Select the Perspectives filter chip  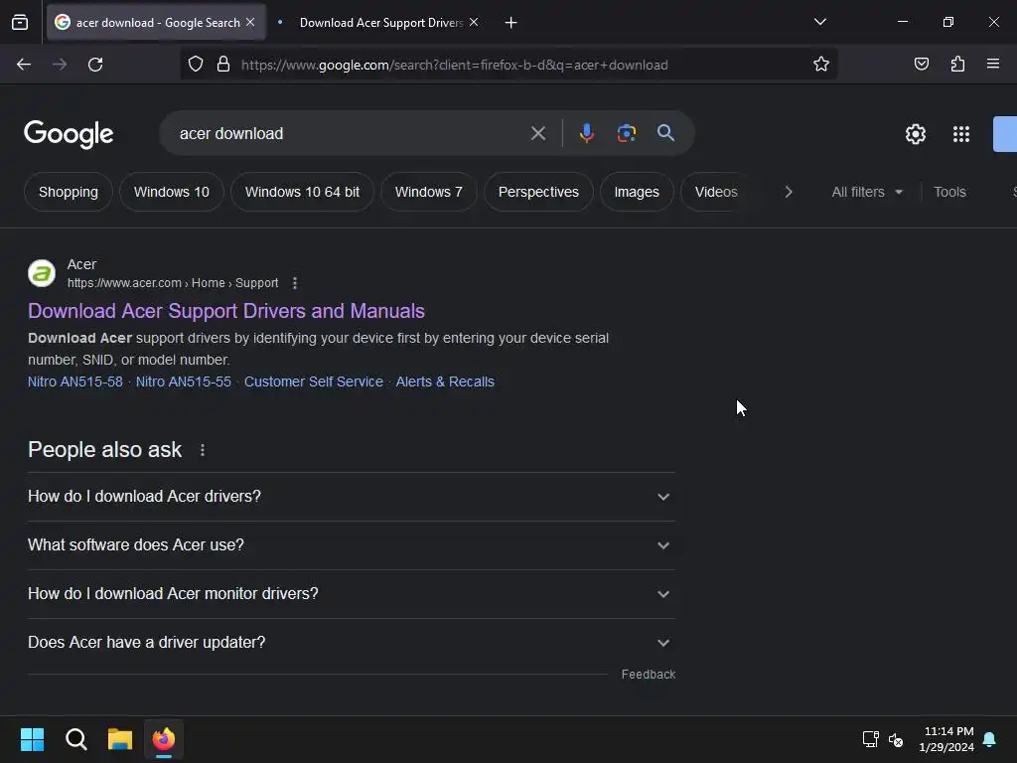pos(538,192)
